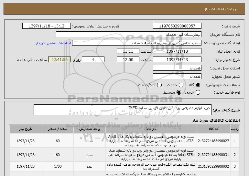Viewport: 249px width, 176px height.
Task: Click product code 213272418549​0027
Action: tap(213, 141)
